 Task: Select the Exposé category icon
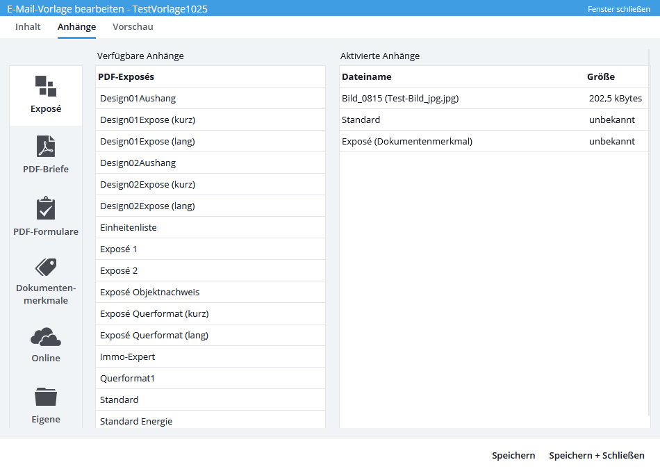tap(46, 86)
